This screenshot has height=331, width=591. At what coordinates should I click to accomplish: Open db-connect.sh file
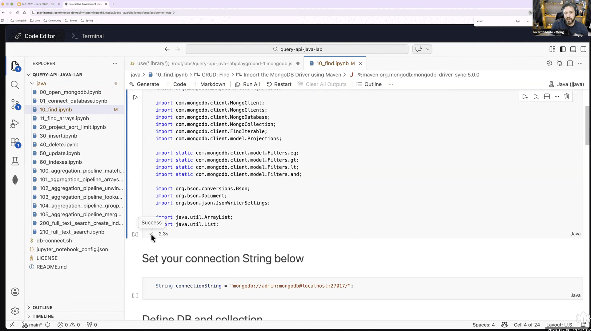pos(54,241)
